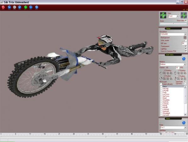Select the Edit Bike radio button
Viewport: 188px width, 142px height.
tap(185, 83)
